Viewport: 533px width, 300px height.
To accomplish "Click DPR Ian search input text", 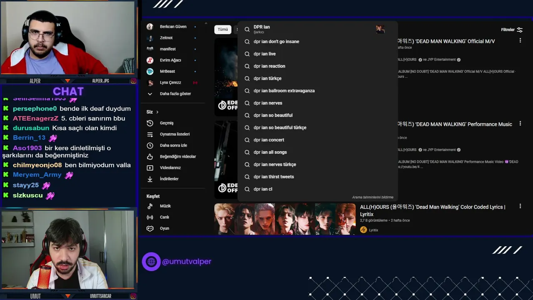I will [262, 27].
